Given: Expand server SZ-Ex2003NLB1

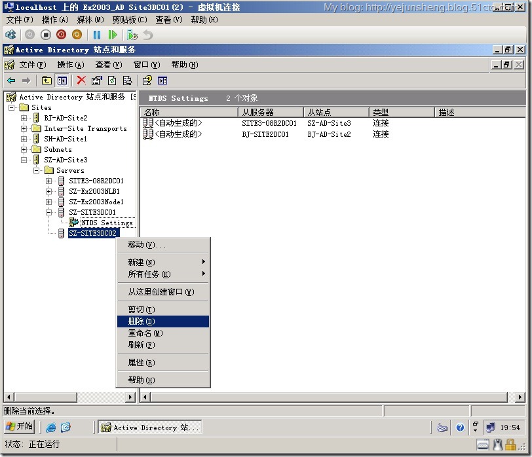Looking at the screenshot, I should tap(49, 191).
